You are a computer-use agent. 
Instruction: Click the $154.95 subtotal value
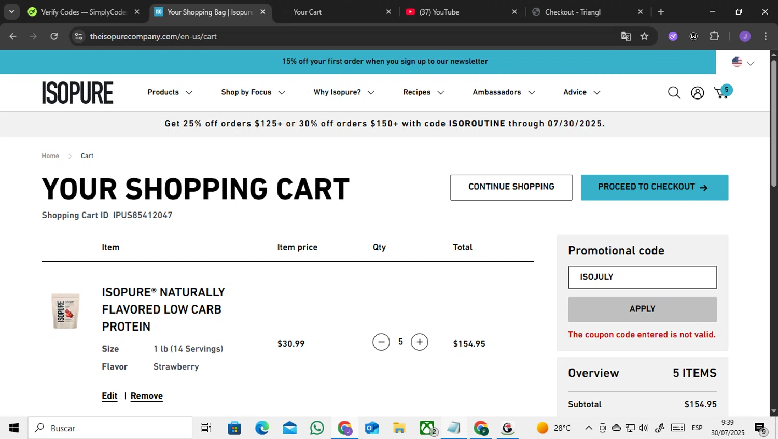coord(700,404)
